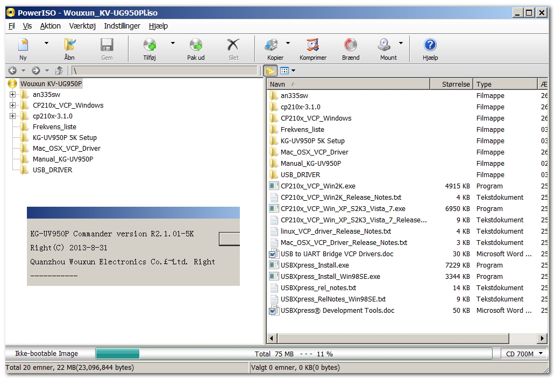Select Frekvens_liste in the folder tree
This screenshot has width=555, height=379.
(x=54, y=127)
